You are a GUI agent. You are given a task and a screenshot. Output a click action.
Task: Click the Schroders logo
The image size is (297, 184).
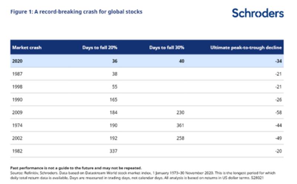pyautogui.click(x=258, y=13)
